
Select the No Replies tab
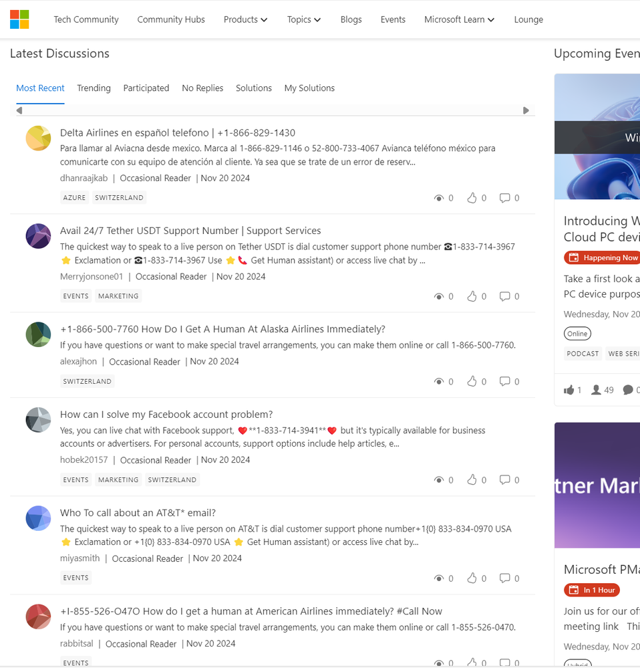pyautogui.click(x=202, y=88)
